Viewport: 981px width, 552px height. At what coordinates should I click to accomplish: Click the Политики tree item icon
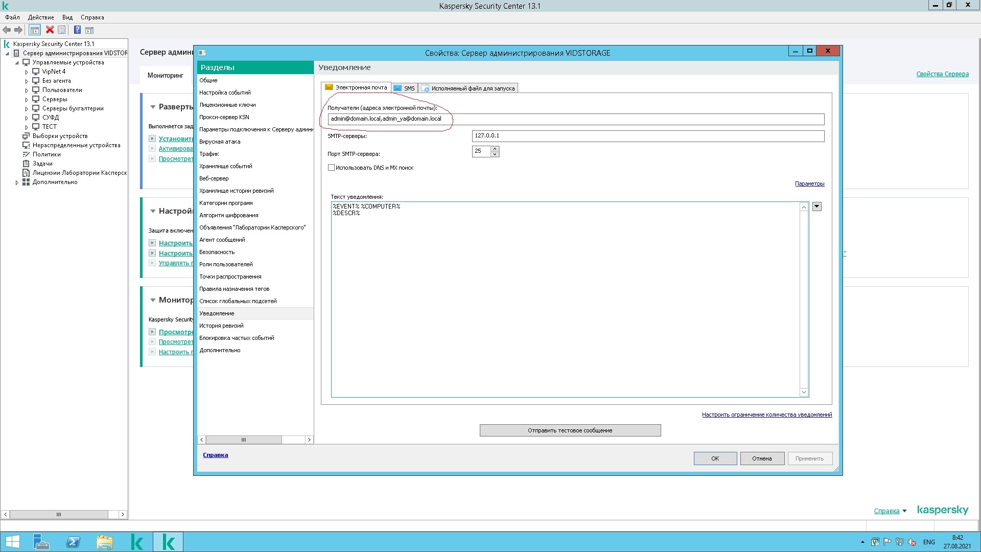click(26, 154)
